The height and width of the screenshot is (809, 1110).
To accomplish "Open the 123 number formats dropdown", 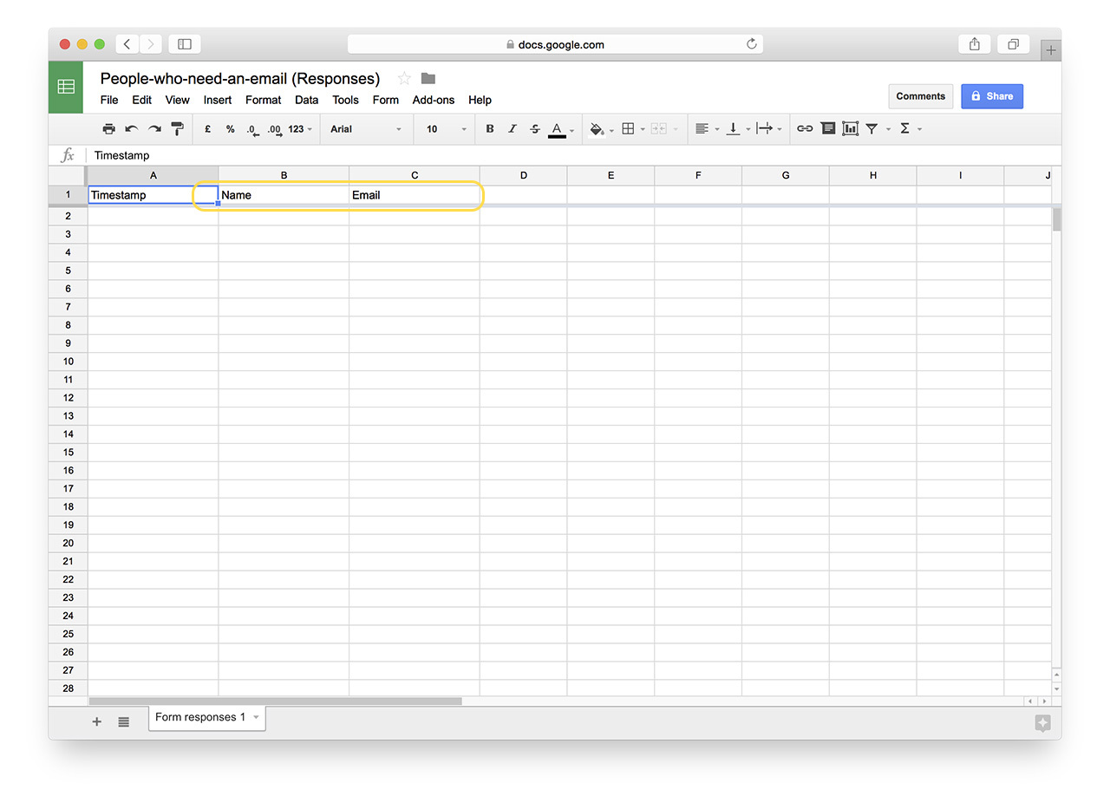I will click(300, 129).
